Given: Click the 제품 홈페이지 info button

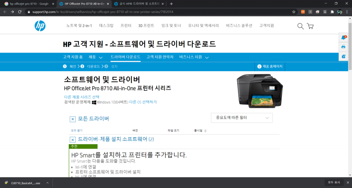Looking at the screenshot, I should (x=270, y=66).
